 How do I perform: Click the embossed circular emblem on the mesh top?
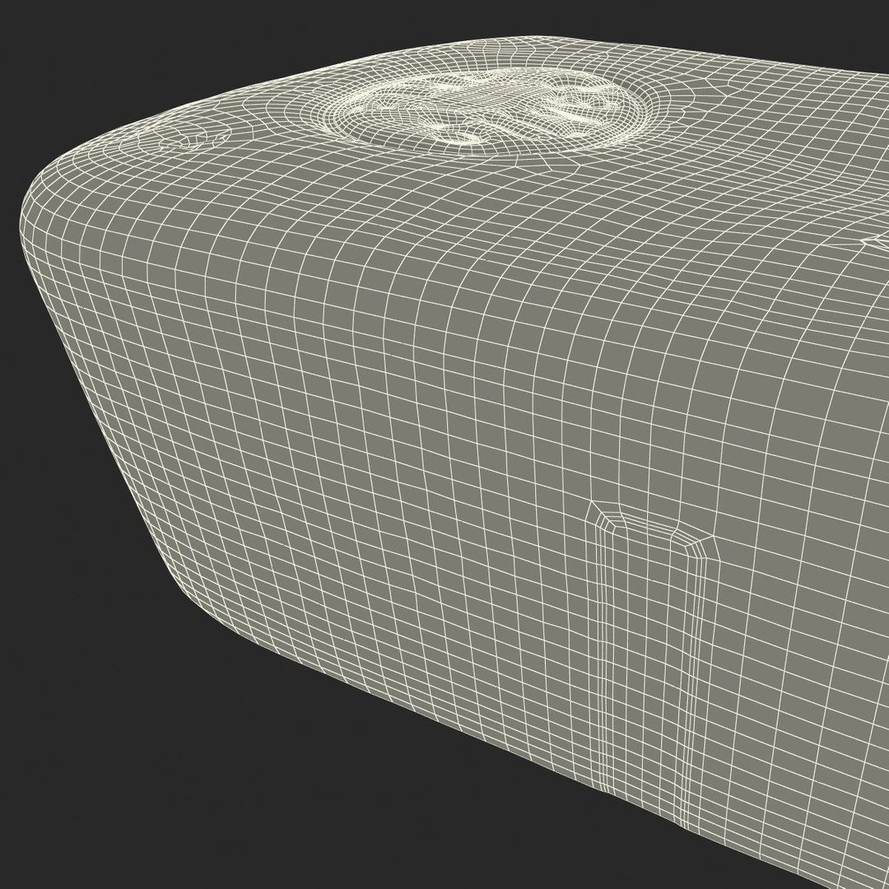coord(487,112)
